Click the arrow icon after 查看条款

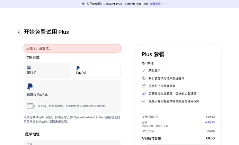(162, 4)
